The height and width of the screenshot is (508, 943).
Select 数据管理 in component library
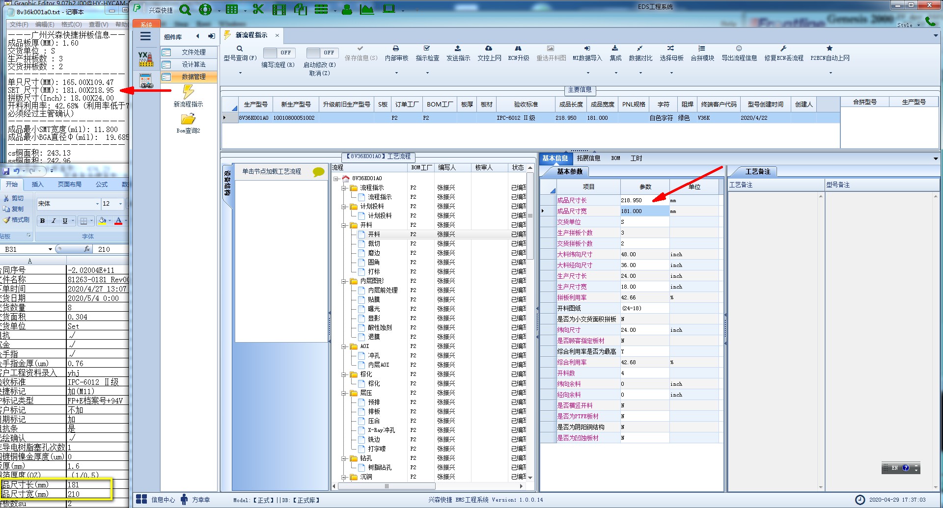click(x=189, y=77)
